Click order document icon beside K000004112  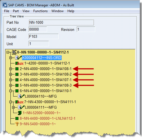point(18,58)
